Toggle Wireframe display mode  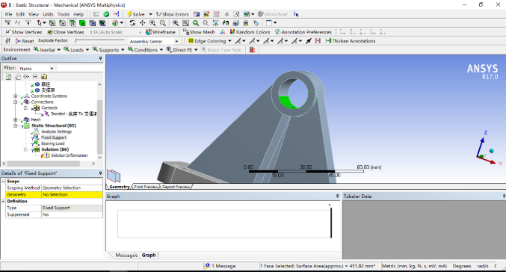point(161,32)
